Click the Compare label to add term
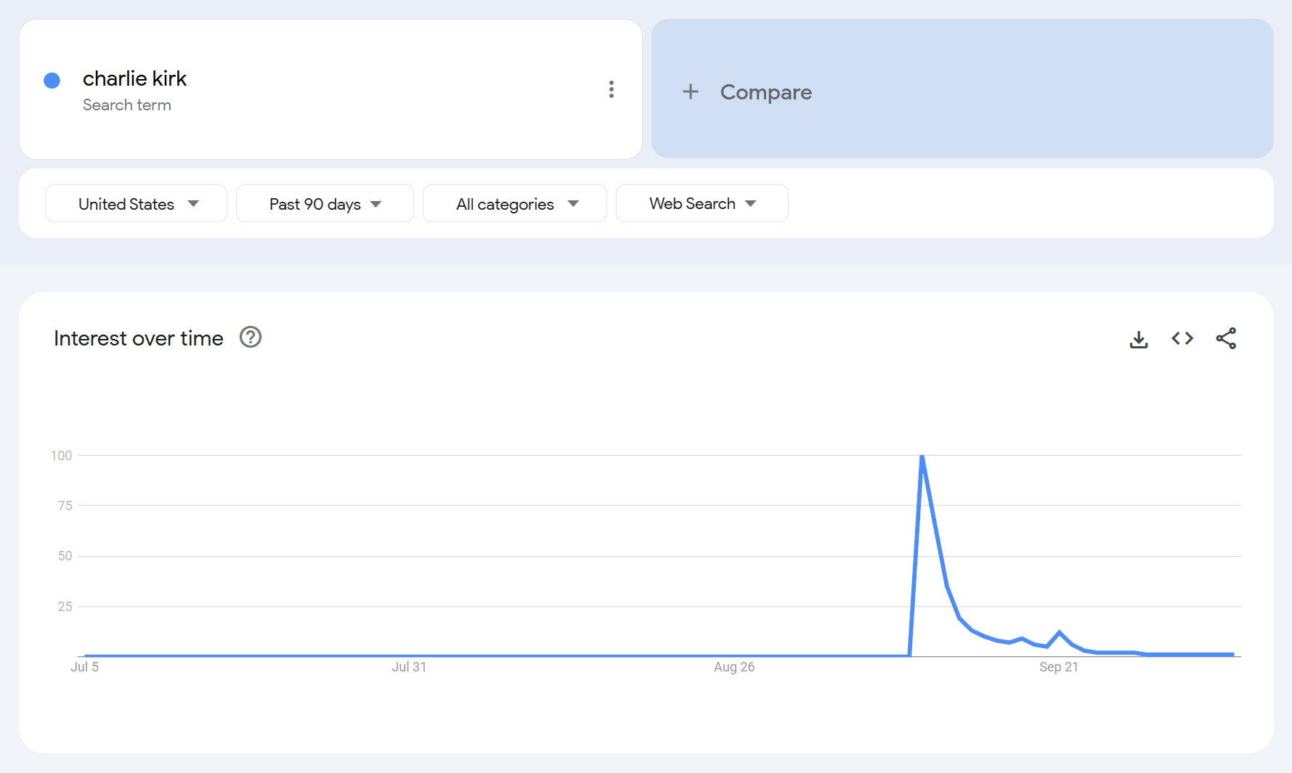This screenshot has width=1292, height=773. (765, 92)
